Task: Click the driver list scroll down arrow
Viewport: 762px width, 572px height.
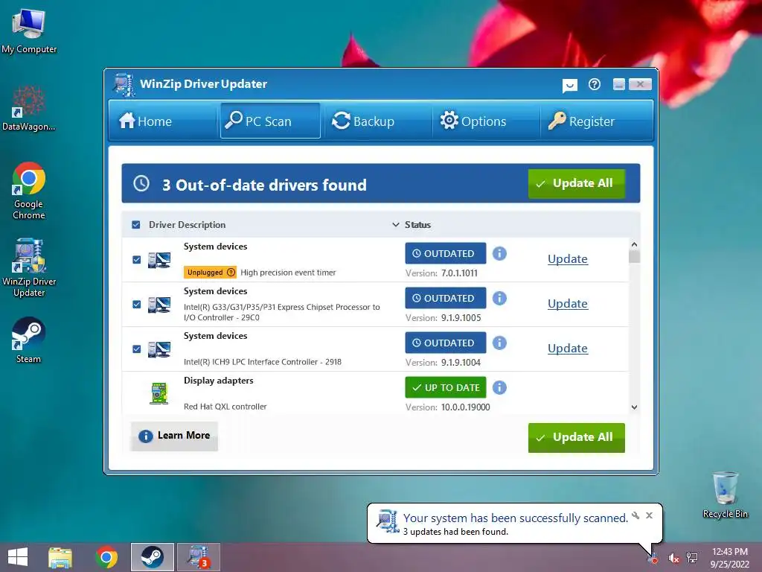Action: [634, 407]
